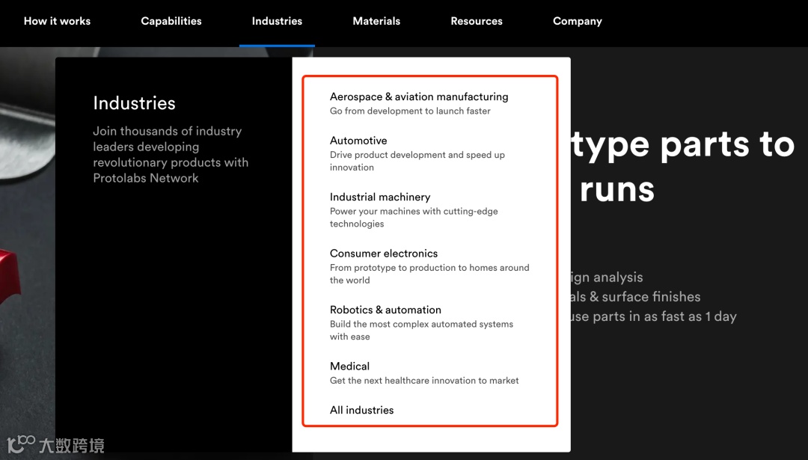Image resolution: width=808 pixels, height=460 pixels.
Task: Open the Industrial machinery page
Action: point(380,197)
